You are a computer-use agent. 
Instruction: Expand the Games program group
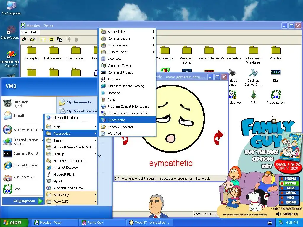[71, 140]
